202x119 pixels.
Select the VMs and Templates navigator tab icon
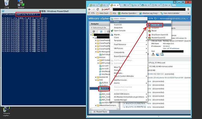(x=101, y=31)
